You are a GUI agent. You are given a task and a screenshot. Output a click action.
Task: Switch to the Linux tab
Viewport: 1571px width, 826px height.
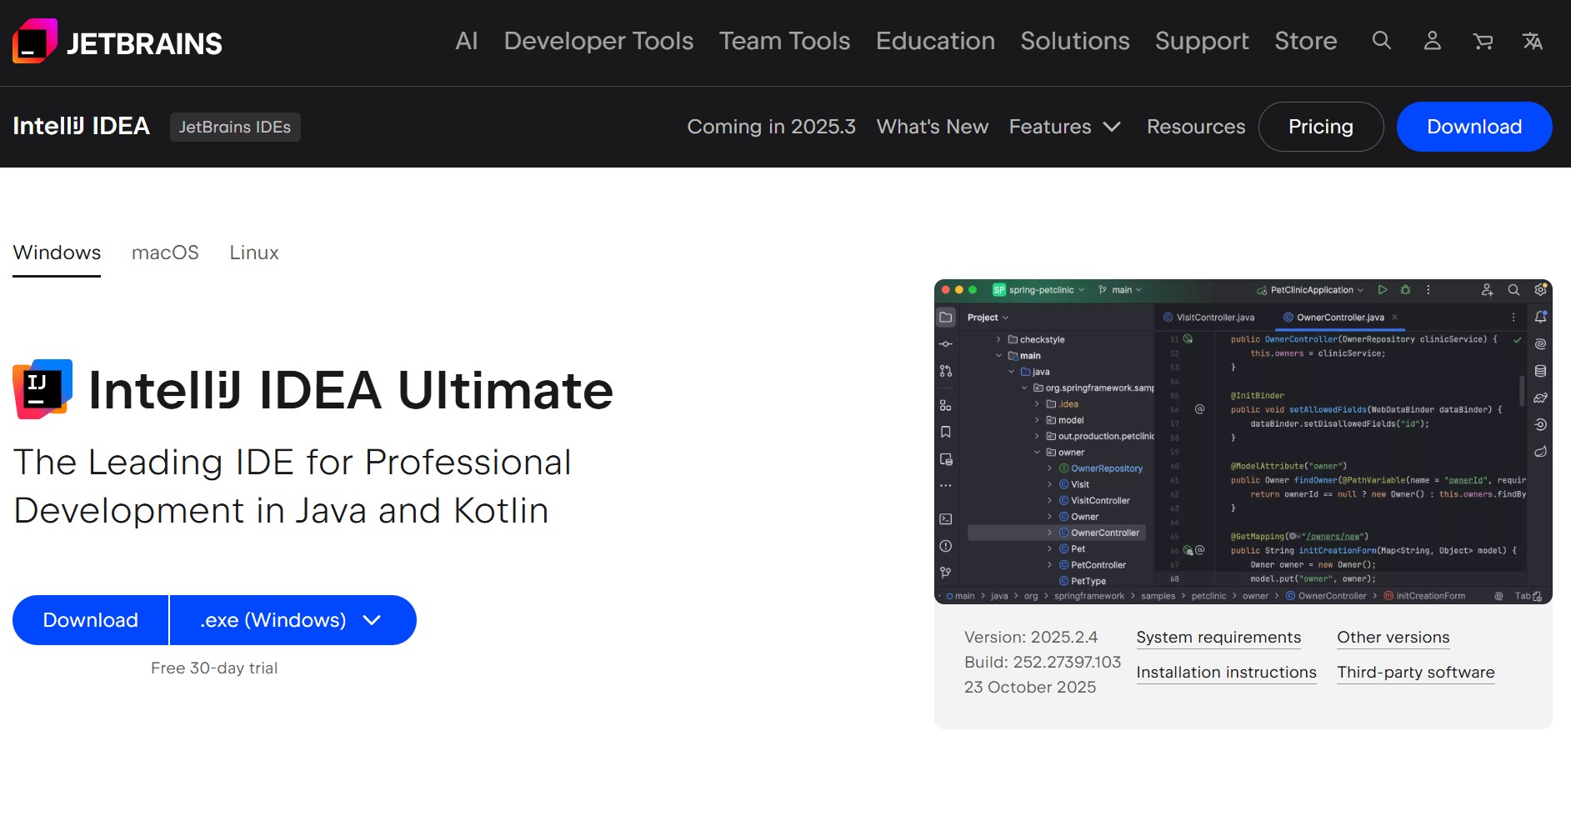[254, 253]
